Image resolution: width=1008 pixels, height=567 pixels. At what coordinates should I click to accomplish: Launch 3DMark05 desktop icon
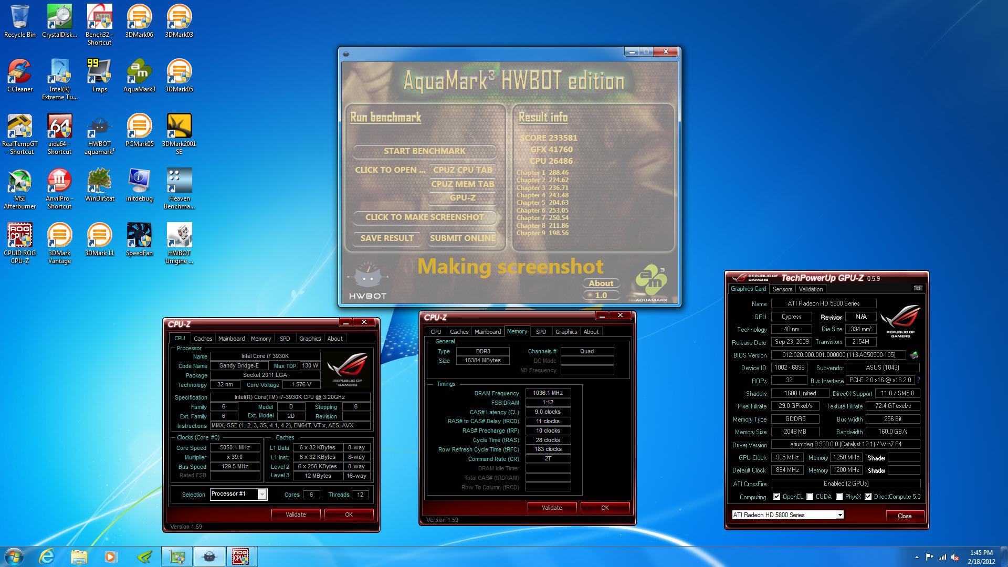click(179, 76)
